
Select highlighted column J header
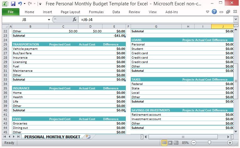[222, 27]
